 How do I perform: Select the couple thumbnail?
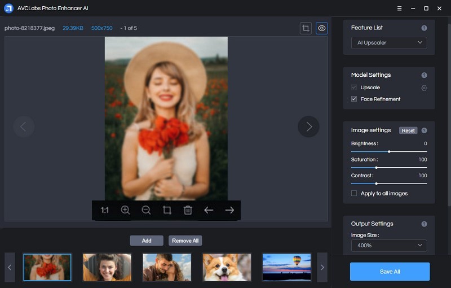point(167,267)
